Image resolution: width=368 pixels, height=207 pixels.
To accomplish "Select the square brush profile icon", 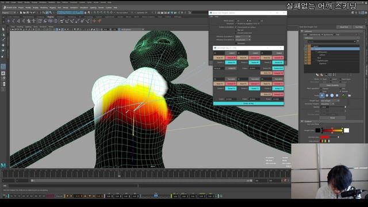I will tap(337, 95).
